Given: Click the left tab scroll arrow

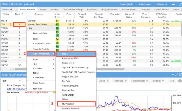Looking at the screenshot, I should (x=16, y=10).
